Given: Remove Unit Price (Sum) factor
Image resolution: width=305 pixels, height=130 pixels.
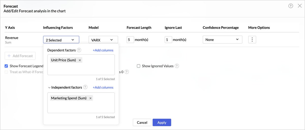Looking at the screenshot, I should [x=80, y=60].
